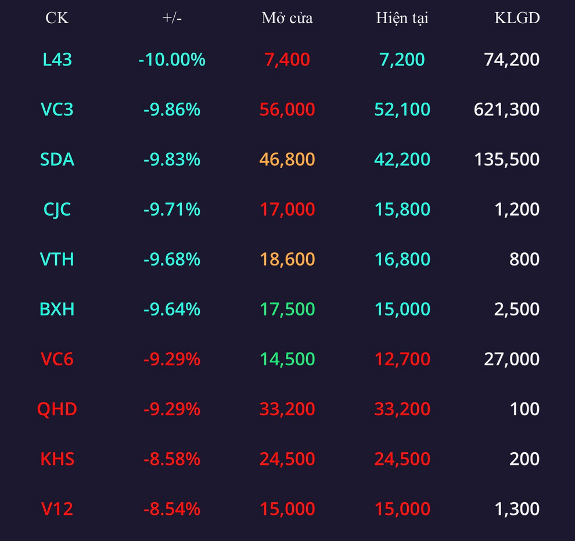Open CJC stock details
575x541 pixels.
click(57, 209)
